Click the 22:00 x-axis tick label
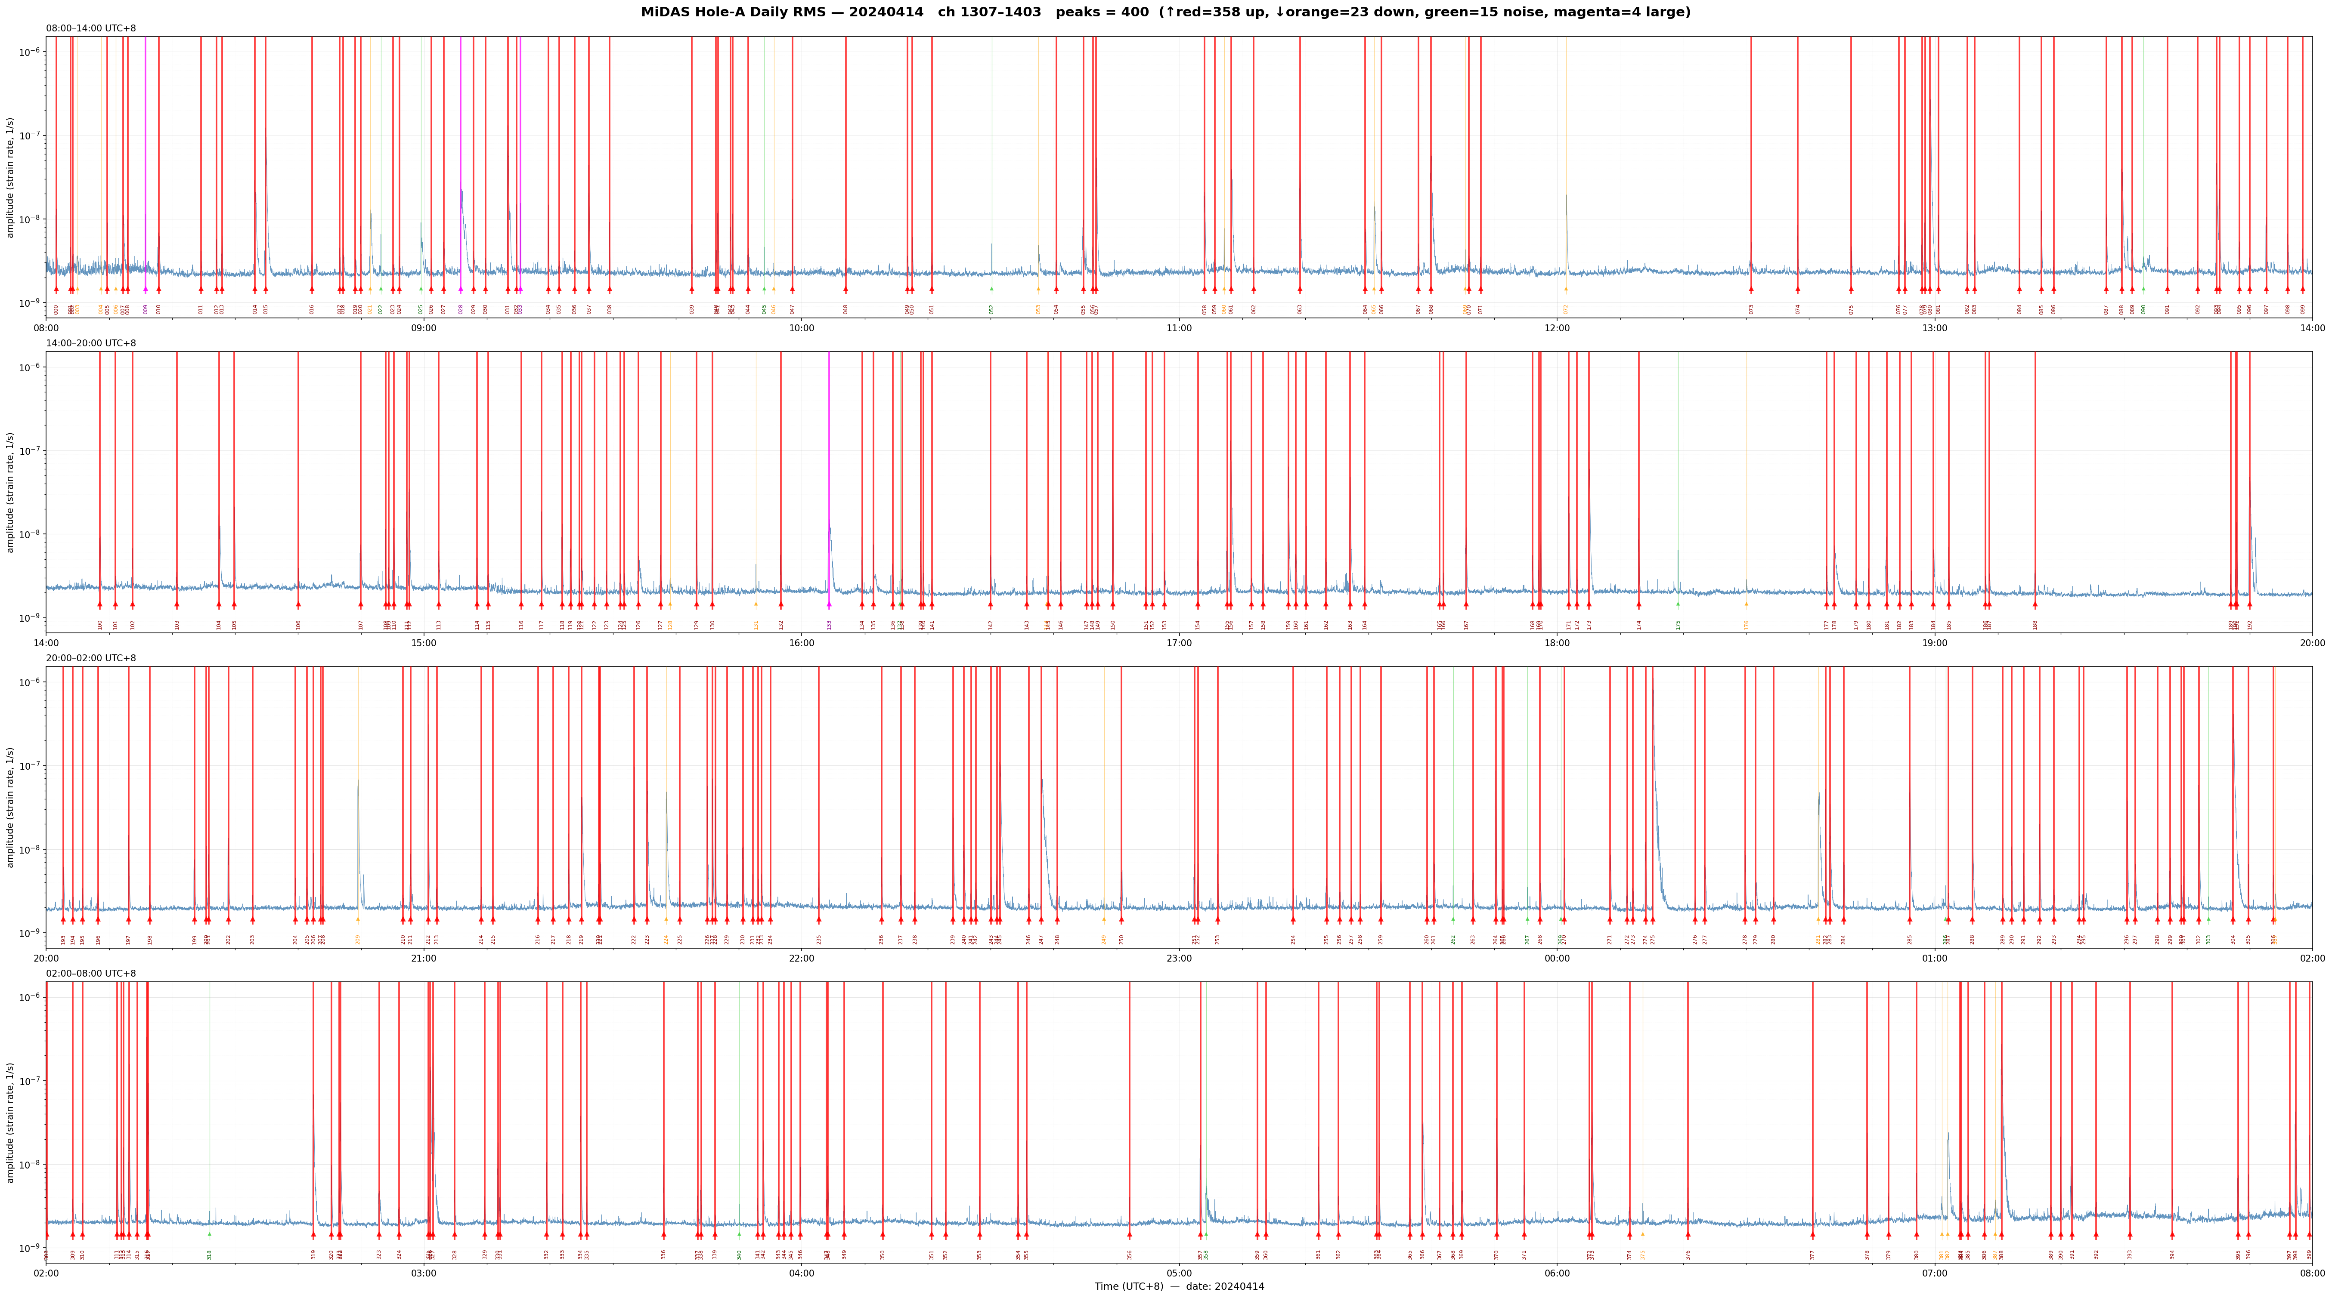Screen dimensions: 2332x1298 pyautogui.click(x=801, y=958)
